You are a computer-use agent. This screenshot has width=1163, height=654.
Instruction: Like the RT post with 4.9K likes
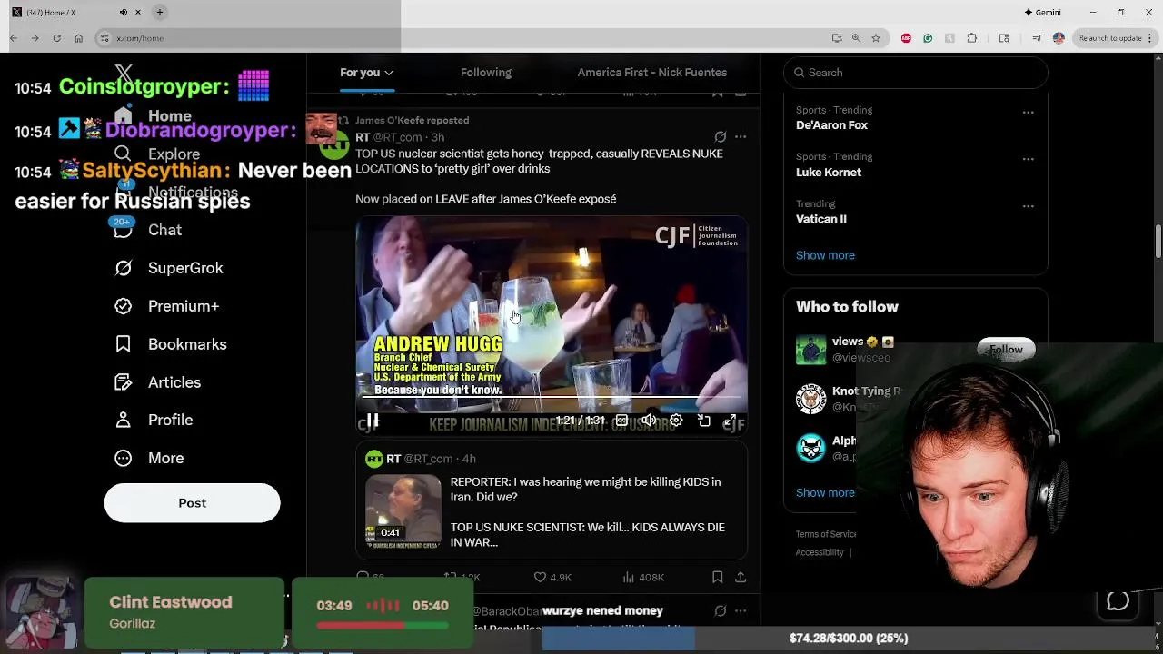552,577
